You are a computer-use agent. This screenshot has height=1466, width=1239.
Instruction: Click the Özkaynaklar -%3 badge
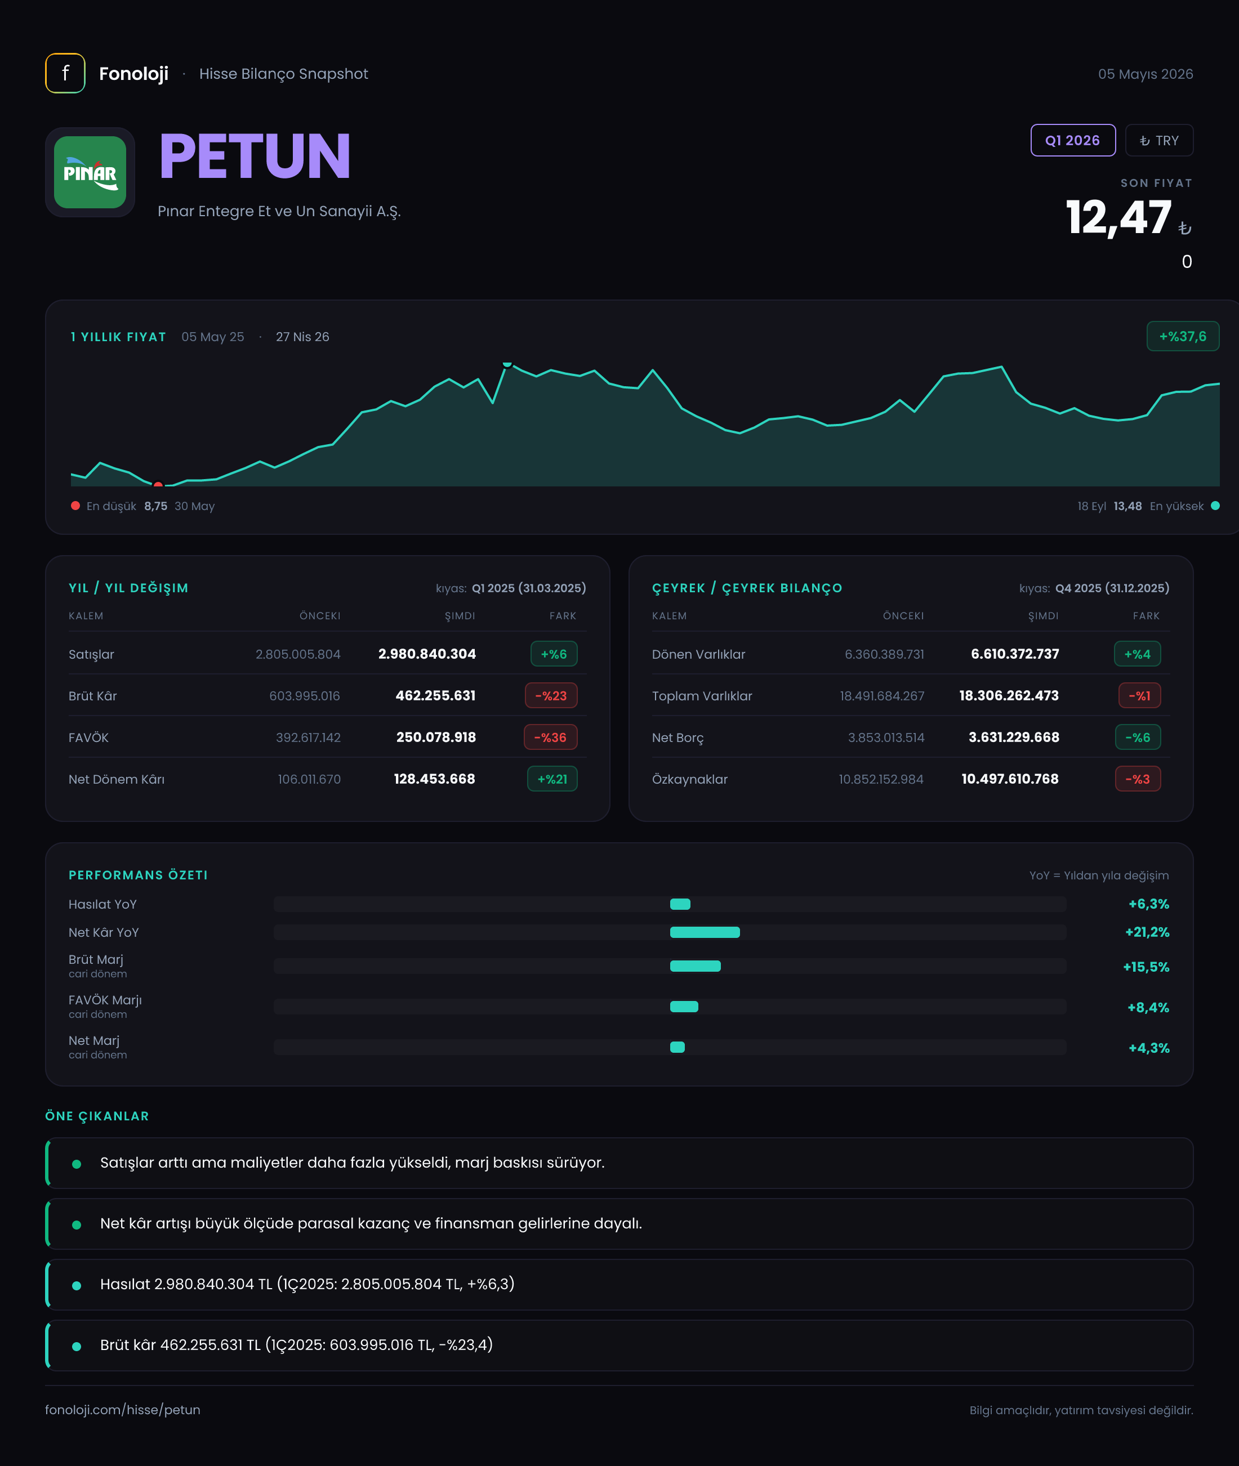[x=1138, y=779]
